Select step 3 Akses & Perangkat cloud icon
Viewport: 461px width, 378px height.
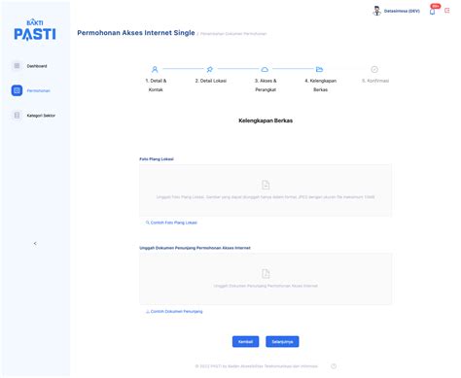click(265, 69)
